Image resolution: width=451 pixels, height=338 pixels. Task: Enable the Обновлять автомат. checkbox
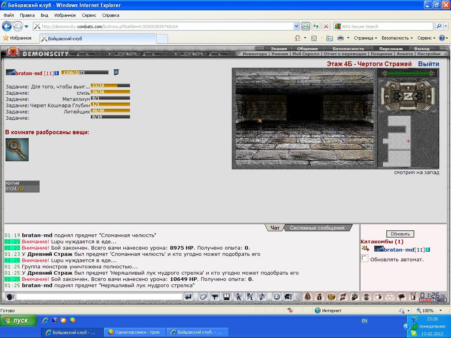click(364, 258)
